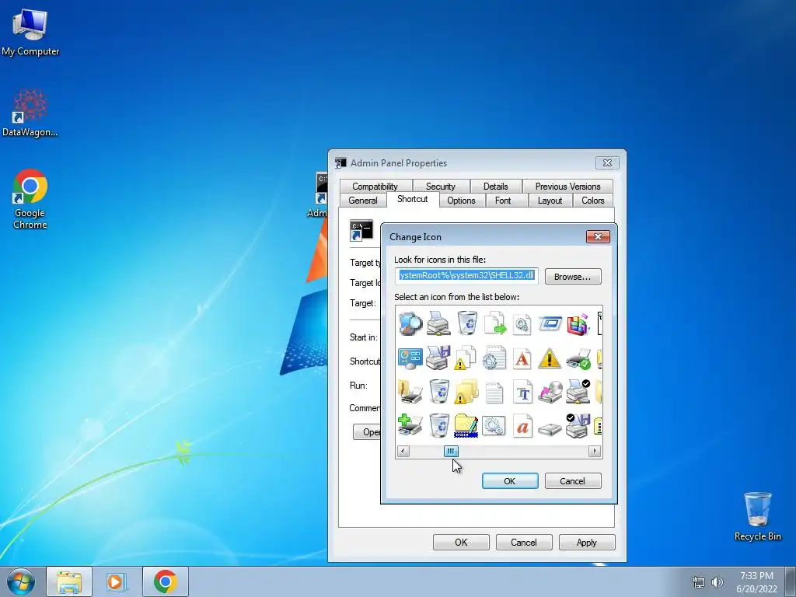Close the Change Icon dialog
Image resolution: width=796 pixels, height=597 pixels.
point(598,236)
